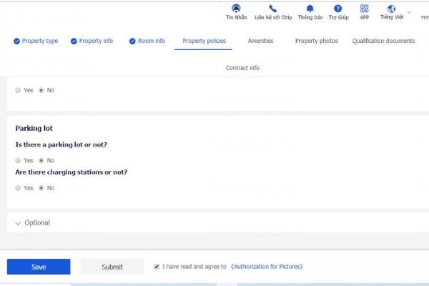Toggle the Authorization agreement checkbox
This screenshot has width=429, height=286.
point(157,267)
